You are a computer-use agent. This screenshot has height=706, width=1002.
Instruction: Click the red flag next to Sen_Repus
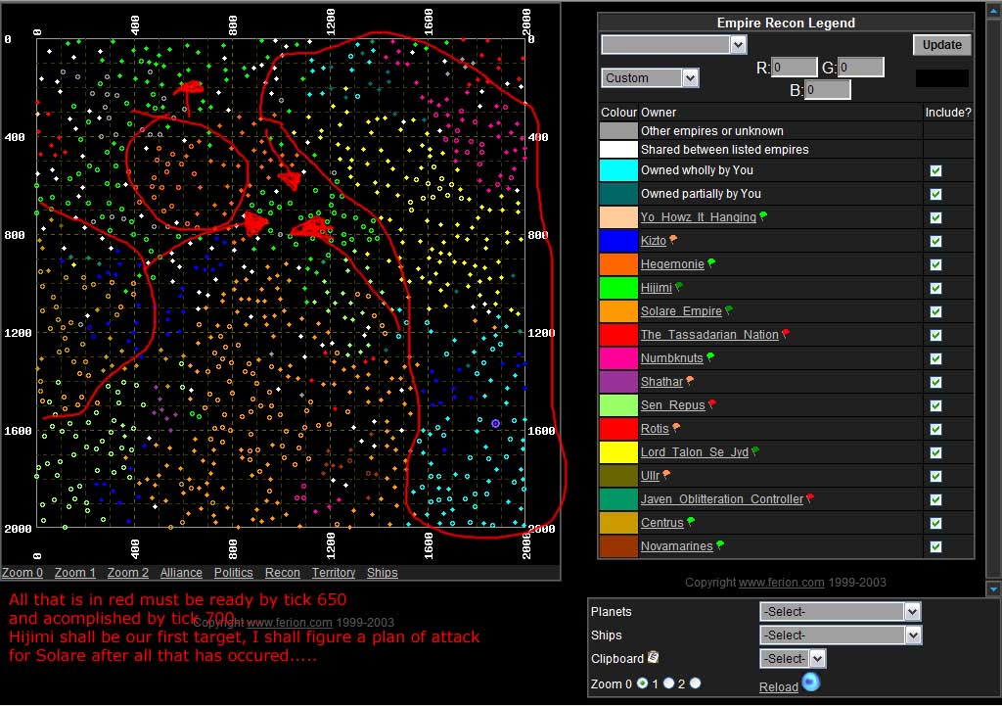tap(712, 405)
